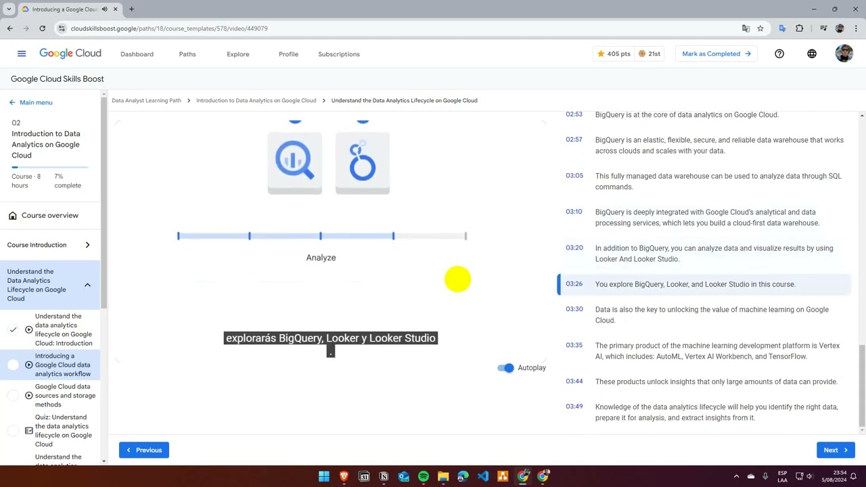
Task: Open the Extensions puzzle icon
Action: (800, 28)
